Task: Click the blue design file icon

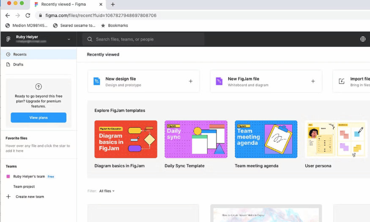Action: pyautogui.click(x=97, y=81)
